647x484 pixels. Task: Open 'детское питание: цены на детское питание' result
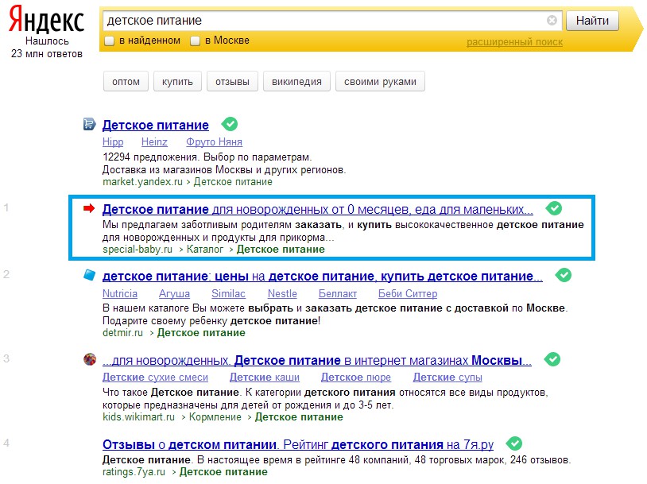323,276
